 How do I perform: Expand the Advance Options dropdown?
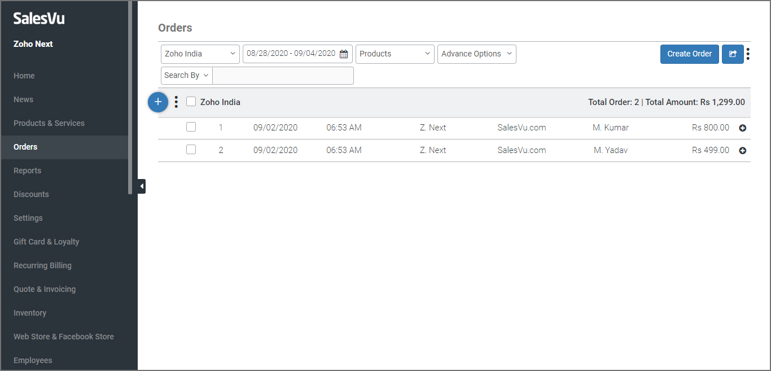[476, 54]
